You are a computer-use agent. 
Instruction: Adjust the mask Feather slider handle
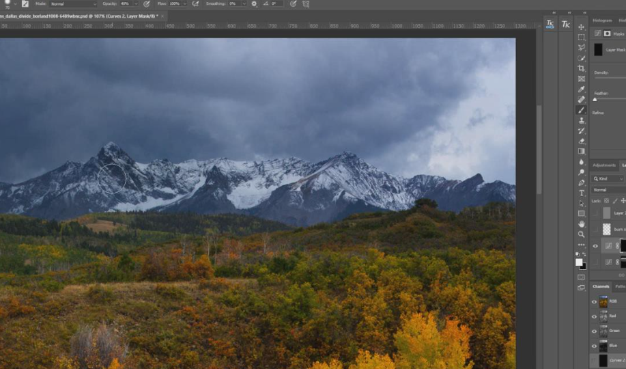(595, 100)
